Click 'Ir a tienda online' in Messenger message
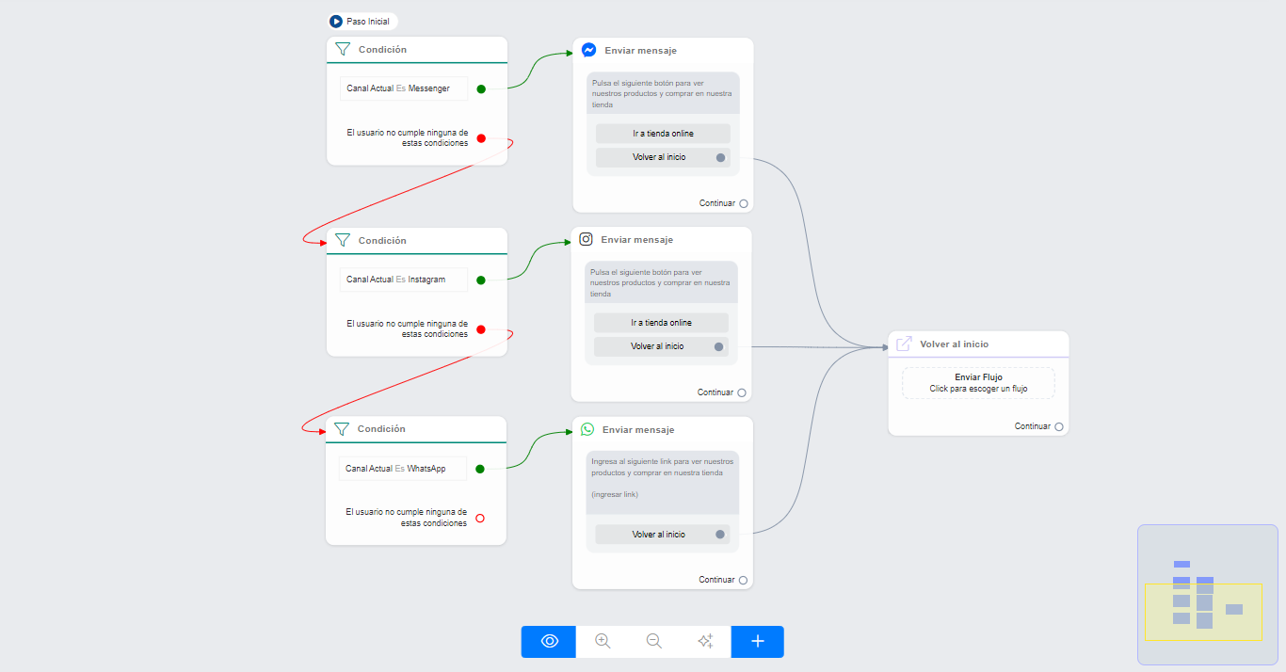1286x672 pixels. click(663, 134)
